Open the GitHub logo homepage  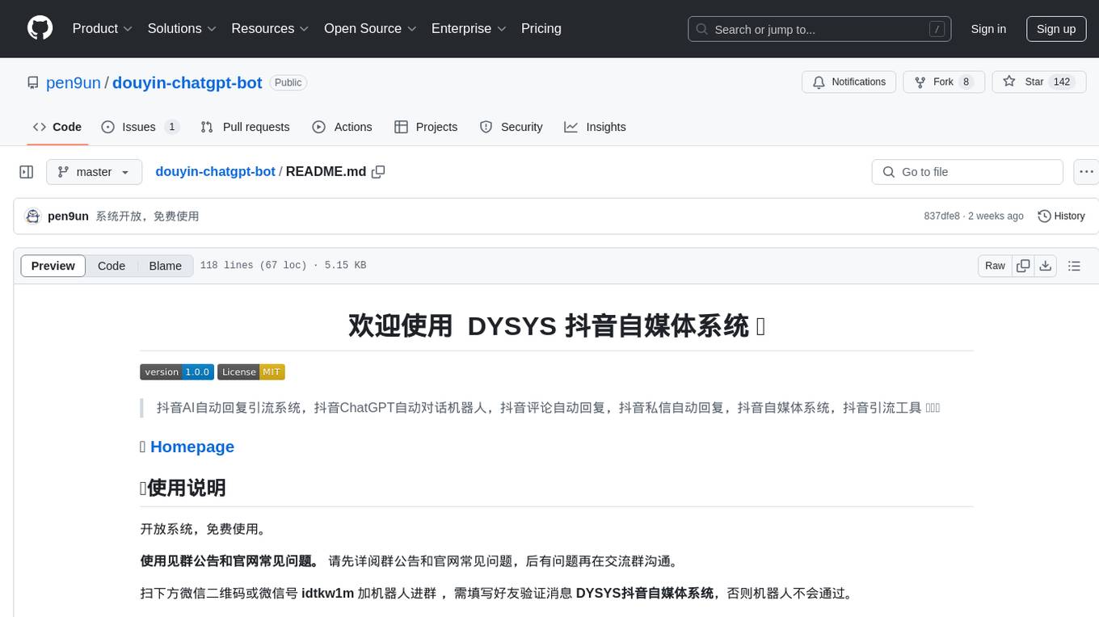pyautogui.click(x=40, y=28)
